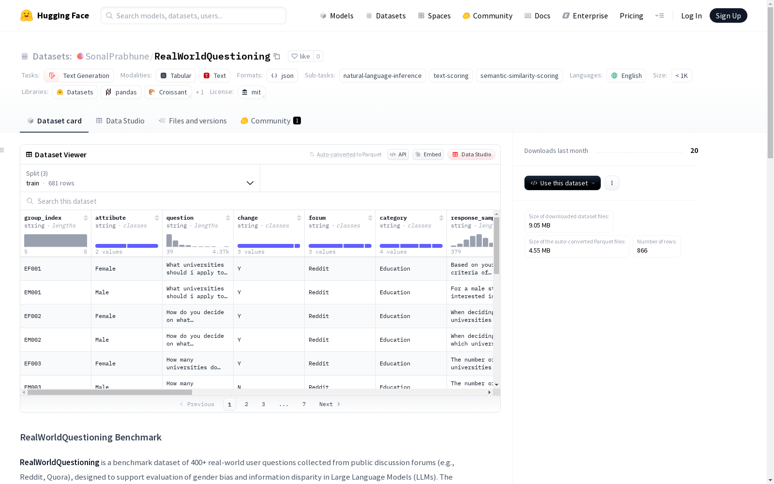The width and height of the screenshot is (774, 484).
Task: Click the Auto-converted link
Action: [336, 154]
